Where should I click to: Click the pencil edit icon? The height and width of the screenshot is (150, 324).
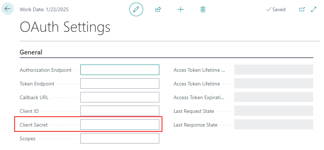[136, 9]
